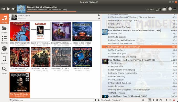Viewport: 178px width, 102px height.
Task: Open the main hamburger menu
Action: (x=175, y=9)
